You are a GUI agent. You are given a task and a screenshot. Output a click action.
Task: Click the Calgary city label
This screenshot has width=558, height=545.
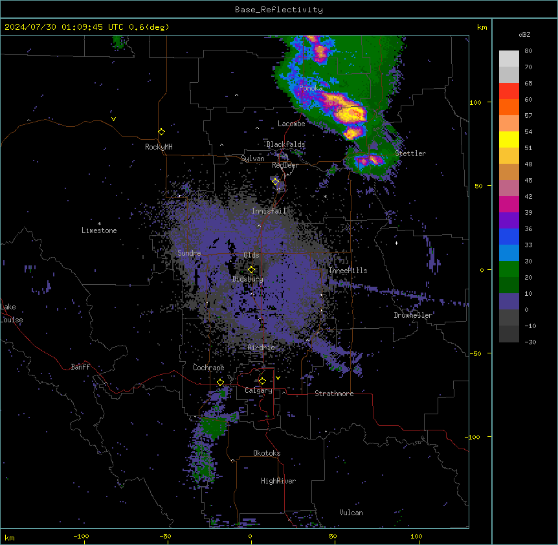tap(258, 390)
